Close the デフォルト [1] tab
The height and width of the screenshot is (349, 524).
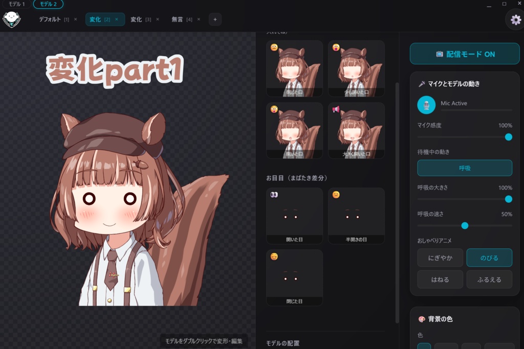76,19
